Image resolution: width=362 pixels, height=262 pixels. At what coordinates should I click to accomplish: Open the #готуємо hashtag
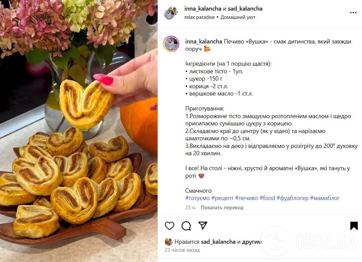coord(197,198)
